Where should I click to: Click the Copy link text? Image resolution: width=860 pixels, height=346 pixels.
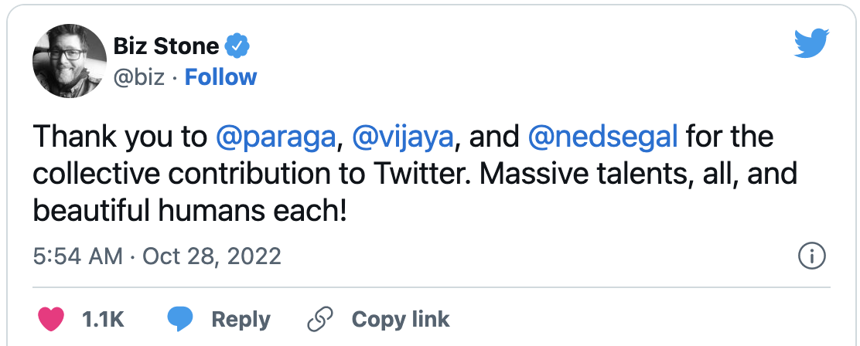(x=400, y=319)
